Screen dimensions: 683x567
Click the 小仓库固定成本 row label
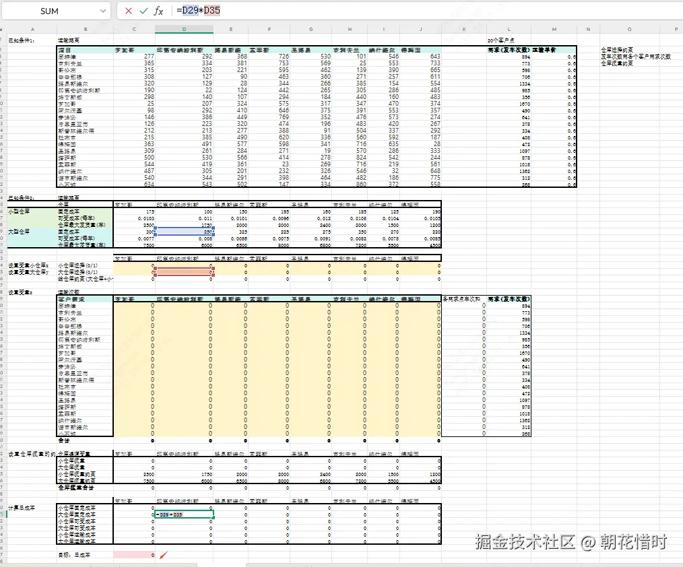pos(77,508)
